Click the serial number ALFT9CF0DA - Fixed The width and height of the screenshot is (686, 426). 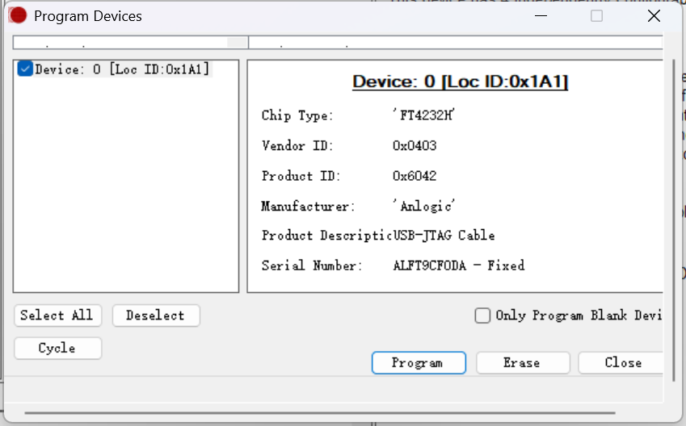click(x=458, y=265)
